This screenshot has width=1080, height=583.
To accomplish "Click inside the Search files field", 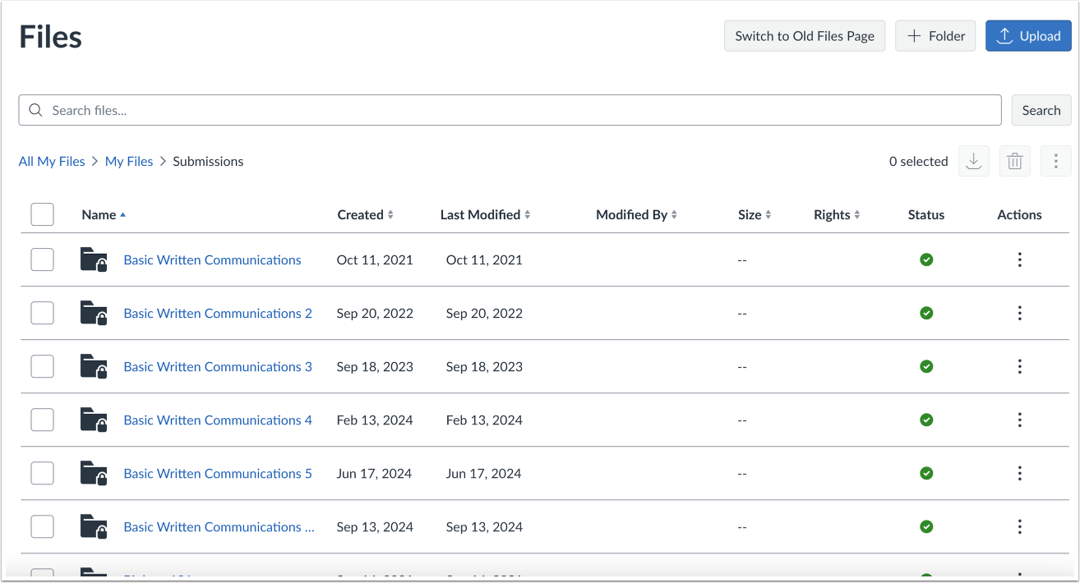I will (329, 109).
